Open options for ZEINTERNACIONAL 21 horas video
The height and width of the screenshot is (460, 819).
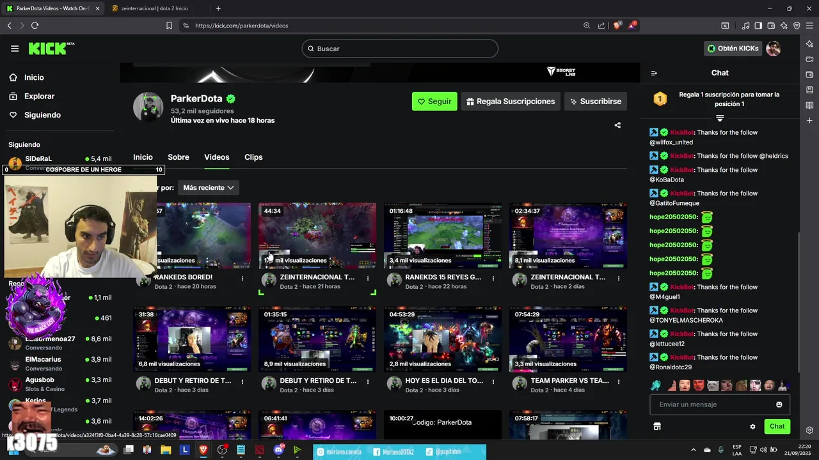point(368,278)
